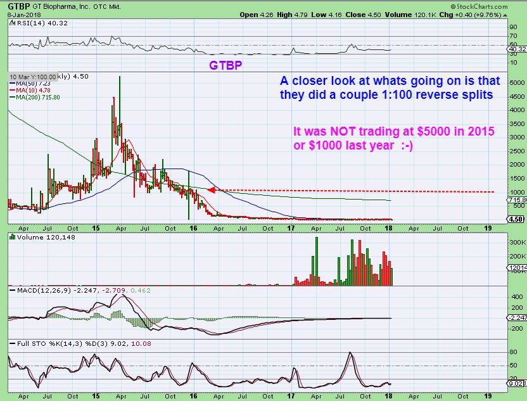
Task: Click the Close 4.50 value in the header
Action: [364, 15]
